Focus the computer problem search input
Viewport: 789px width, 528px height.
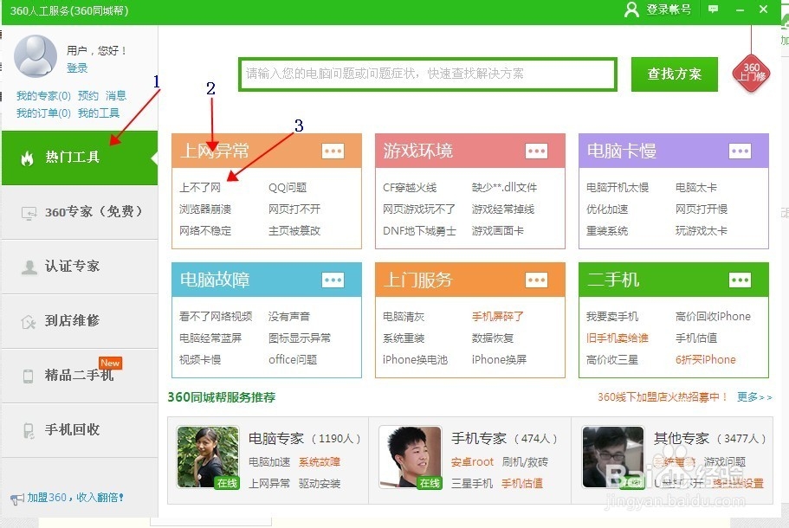(x=428, y=74)
